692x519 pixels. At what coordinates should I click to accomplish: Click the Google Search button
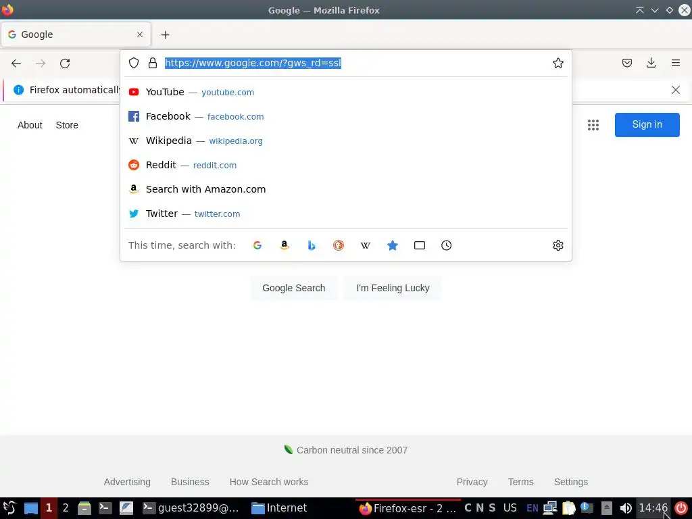[x=294, y=288]
